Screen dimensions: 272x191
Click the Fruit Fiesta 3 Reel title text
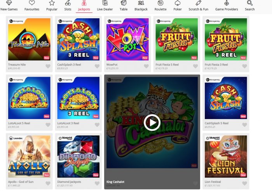pyautogui.click(x=216, y=65)
